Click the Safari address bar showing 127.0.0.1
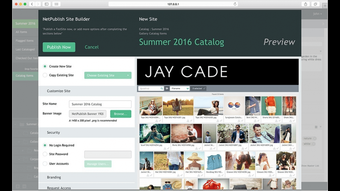Viewport: 340px width, 191px height. point(173,4)
